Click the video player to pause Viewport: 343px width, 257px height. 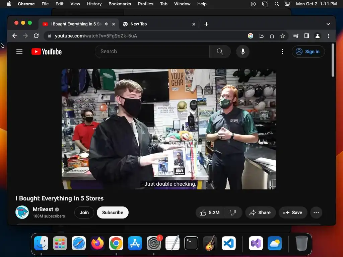click(x=169, y=129)
